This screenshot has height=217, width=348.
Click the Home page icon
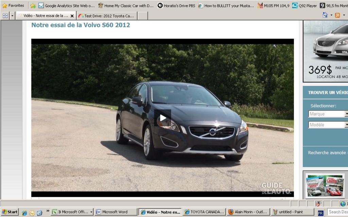[325, 15]
